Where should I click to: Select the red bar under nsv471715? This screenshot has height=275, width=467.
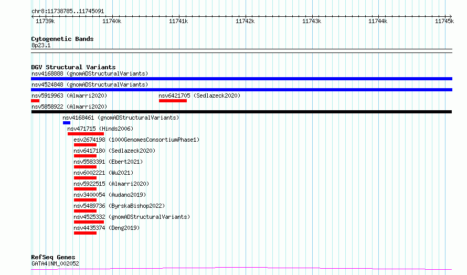[86, 134]
